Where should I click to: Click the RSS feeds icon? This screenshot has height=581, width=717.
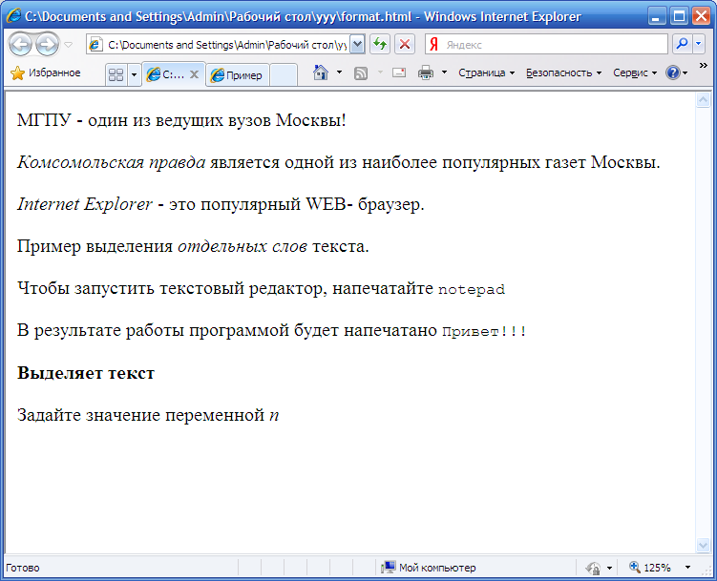361,73
